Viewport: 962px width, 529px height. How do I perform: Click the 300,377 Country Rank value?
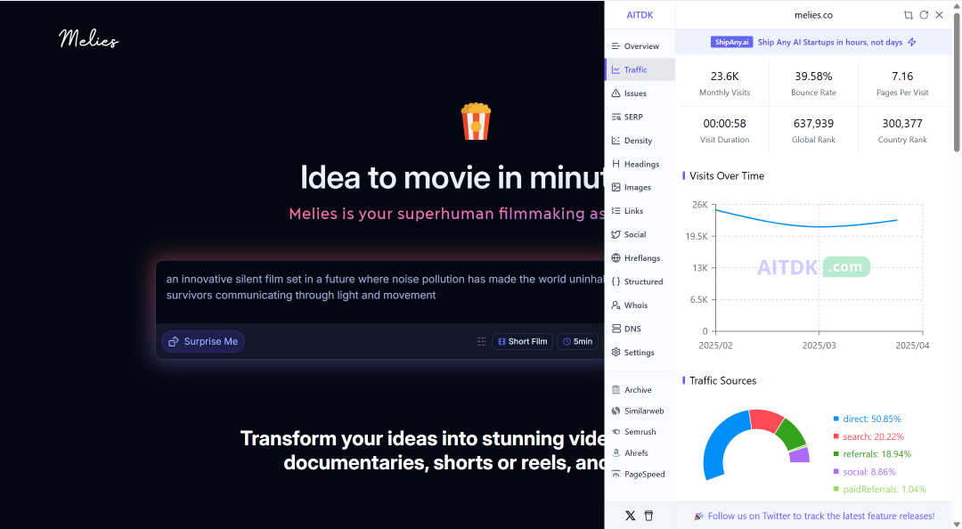(902, 124)
